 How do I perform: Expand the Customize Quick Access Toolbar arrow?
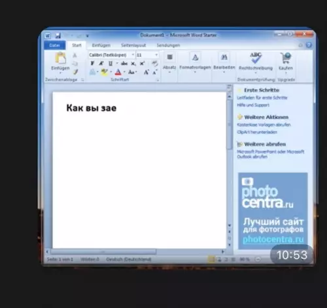pos(87,36)
